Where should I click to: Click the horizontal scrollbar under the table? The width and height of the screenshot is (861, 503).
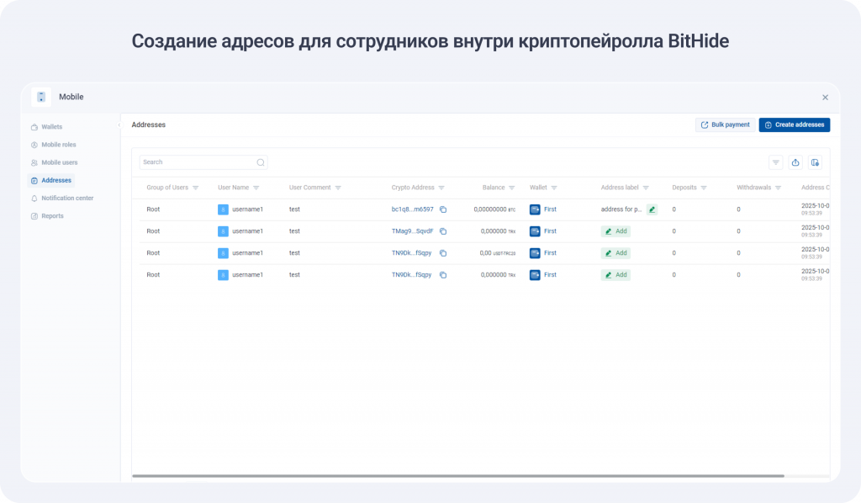point(458,476)
